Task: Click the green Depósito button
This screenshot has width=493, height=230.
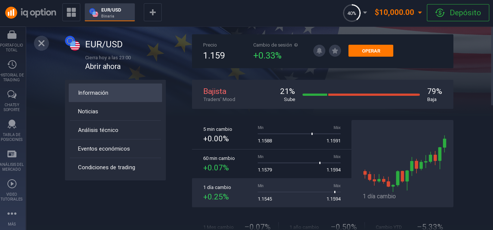Action: tap(458, 13)
